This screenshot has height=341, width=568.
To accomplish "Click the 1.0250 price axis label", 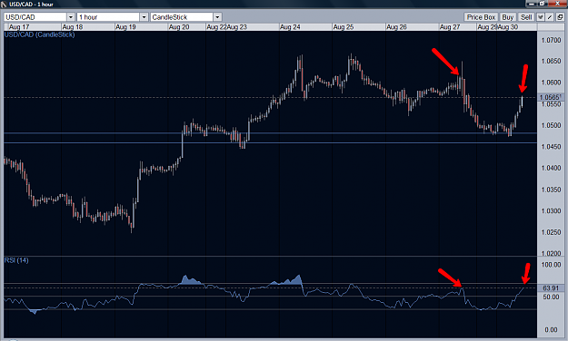I will pyautogui.click(x=551, y=232).
